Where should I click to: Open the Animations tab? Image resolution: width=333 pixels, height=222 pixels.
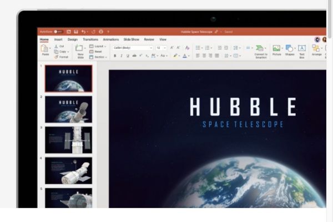[x=111, y=39]
